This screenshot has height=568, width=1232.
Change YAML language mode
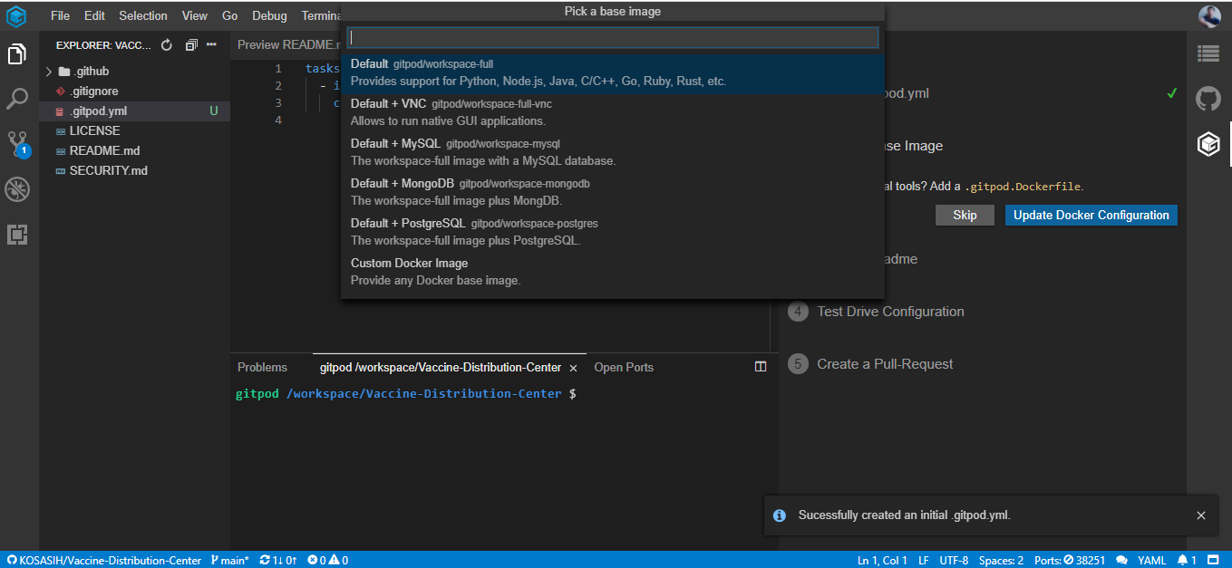coord(1152,560)
